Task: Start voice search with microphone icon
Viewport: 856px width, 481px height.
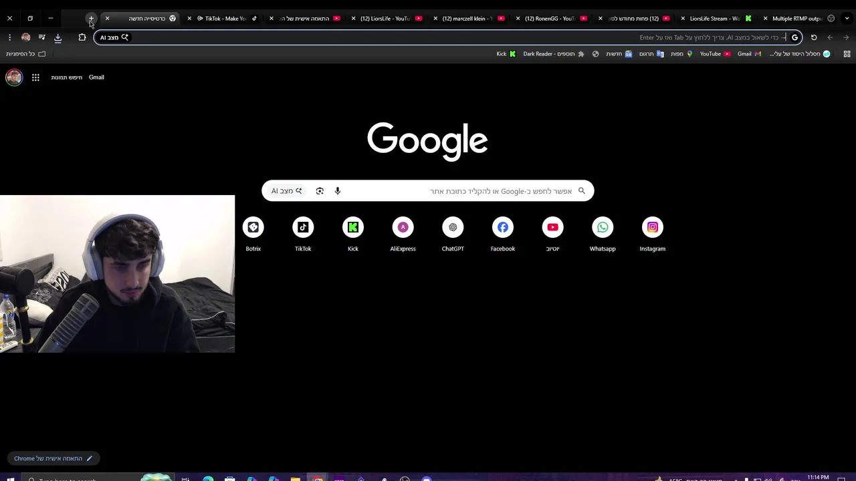Action: [x=338, y=191]
